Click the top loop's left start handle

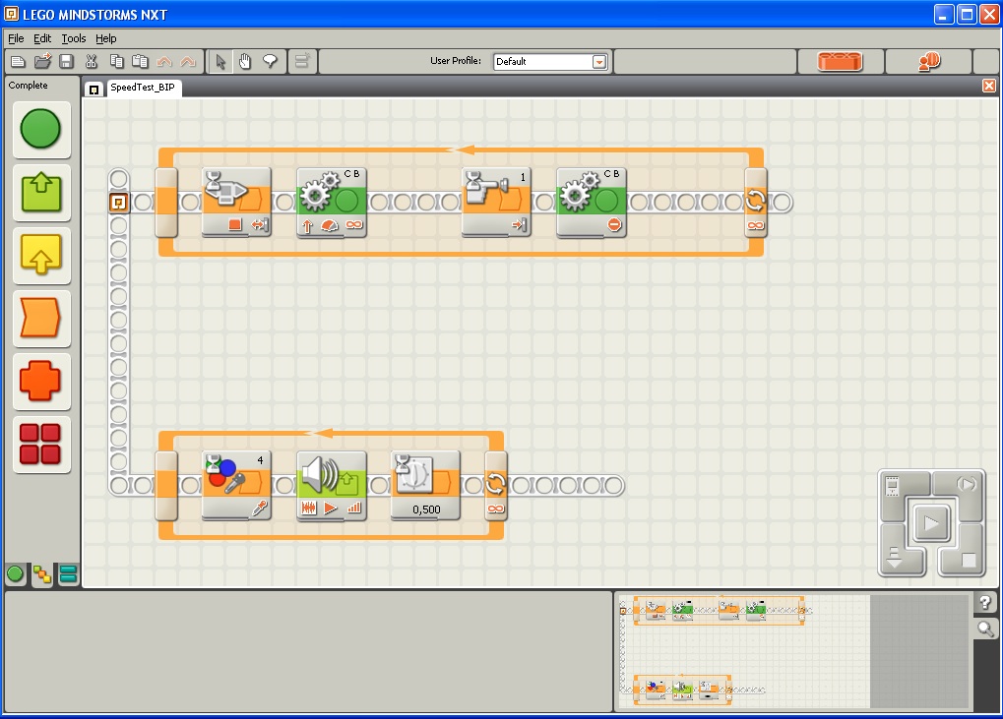point(166,202)
